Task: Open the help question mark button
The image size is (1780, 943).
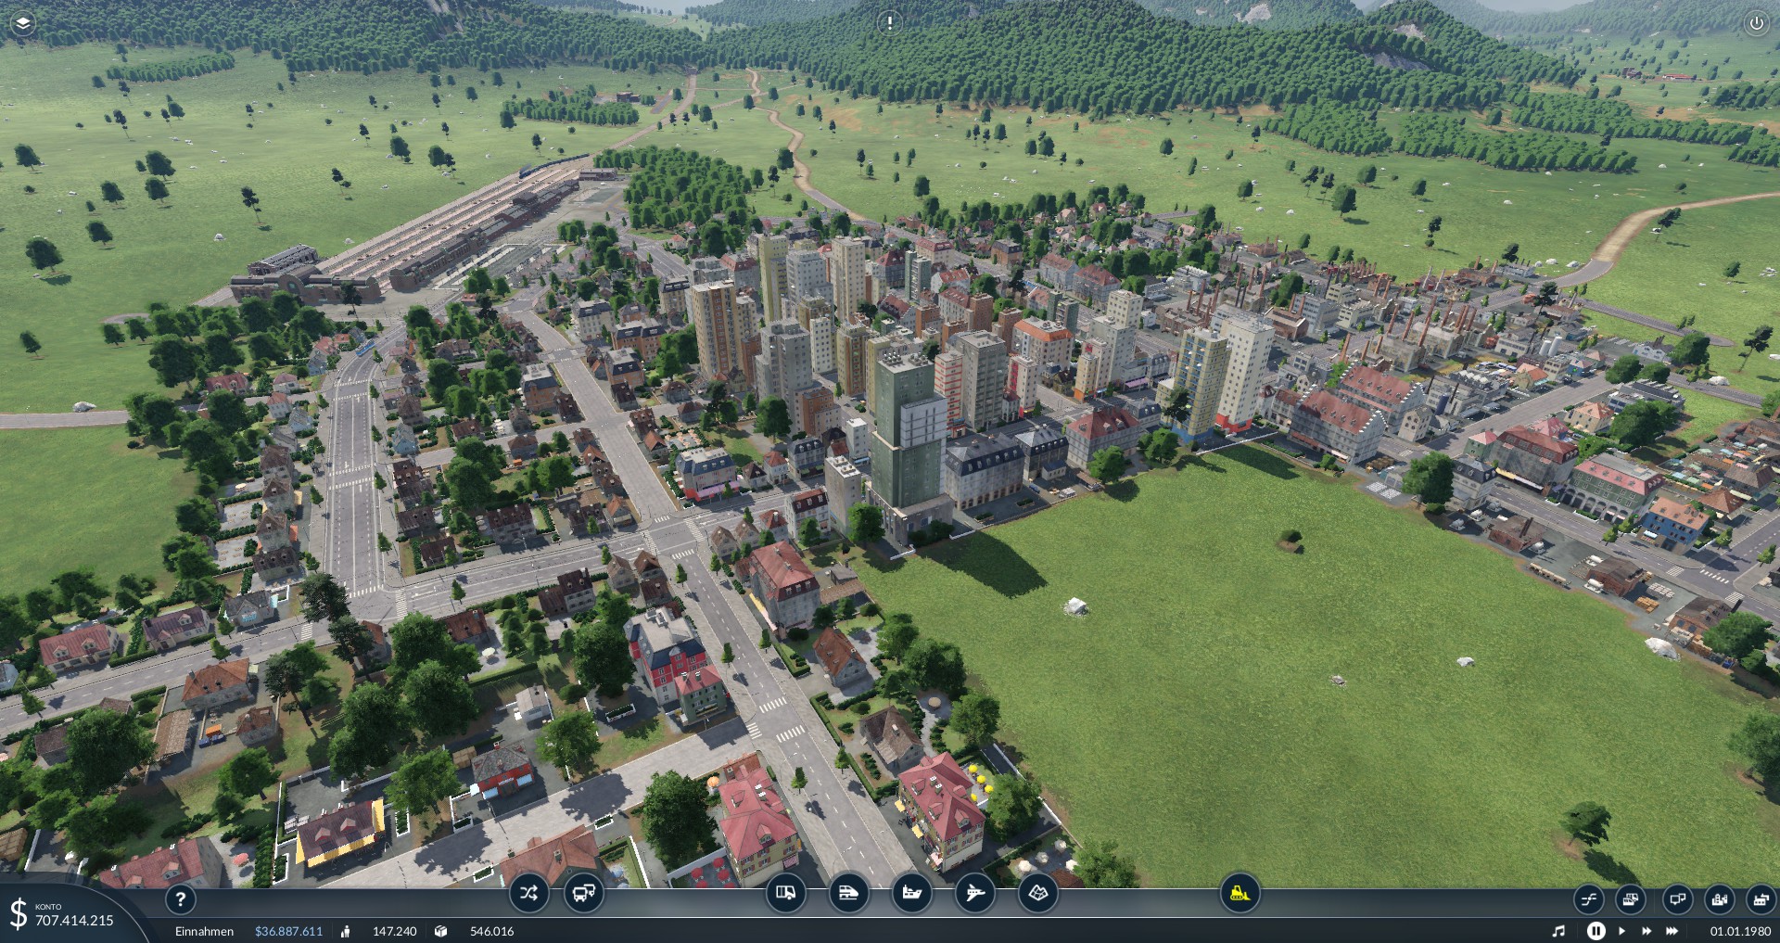Action: (181, 898)
